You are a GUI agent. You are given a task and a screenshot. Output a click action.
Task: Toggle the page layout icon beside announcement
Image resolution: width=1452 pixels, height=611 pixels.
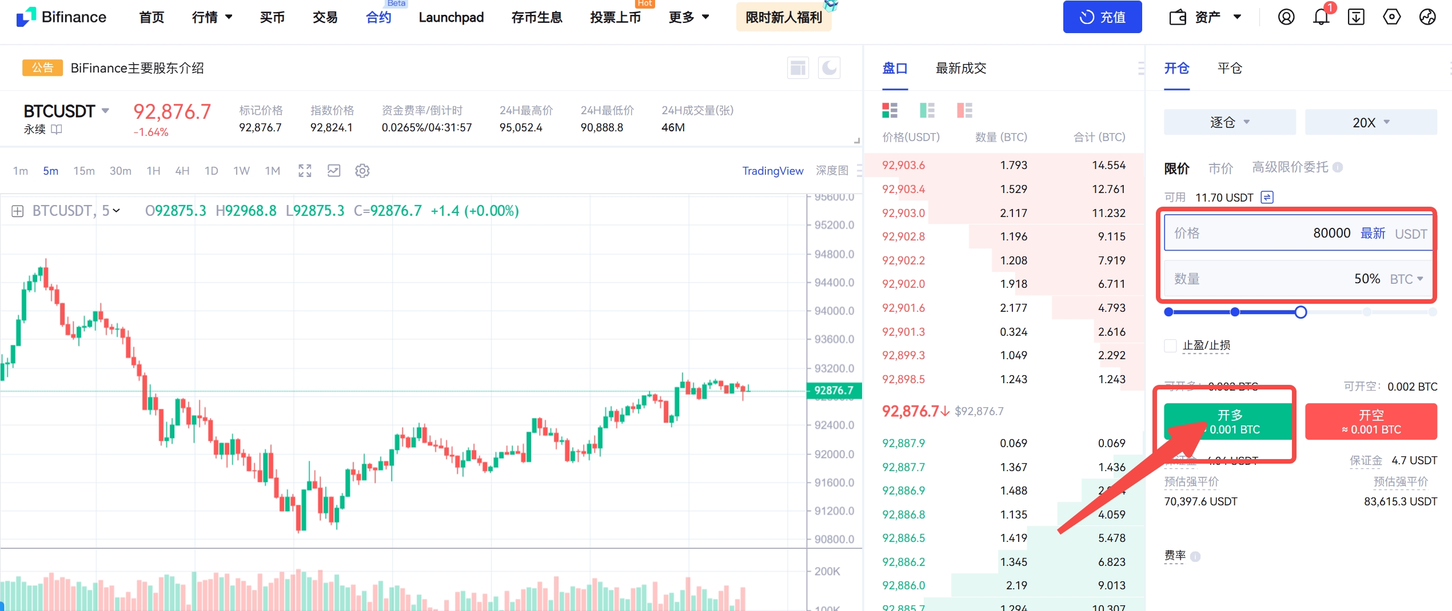[x=797, y=69]
